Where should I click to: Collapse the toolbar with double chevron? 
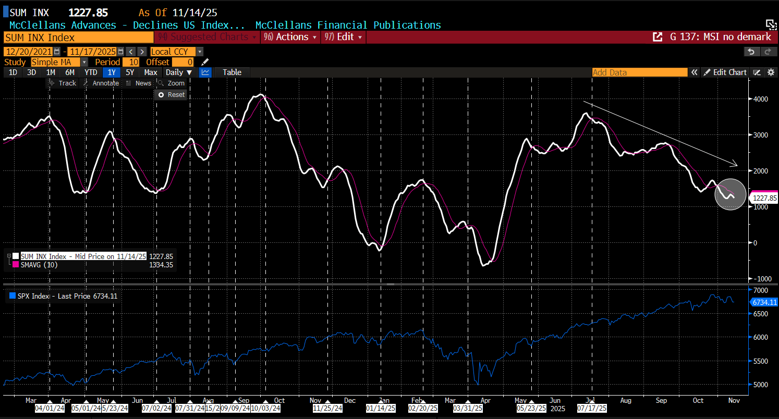click(x=694, y=72)
